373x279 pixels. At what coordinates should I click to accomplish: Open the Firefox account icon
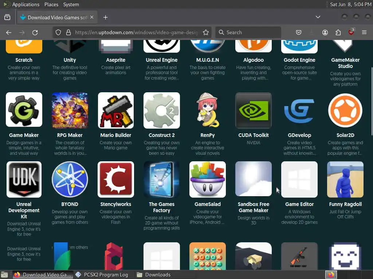pos(325,32)
